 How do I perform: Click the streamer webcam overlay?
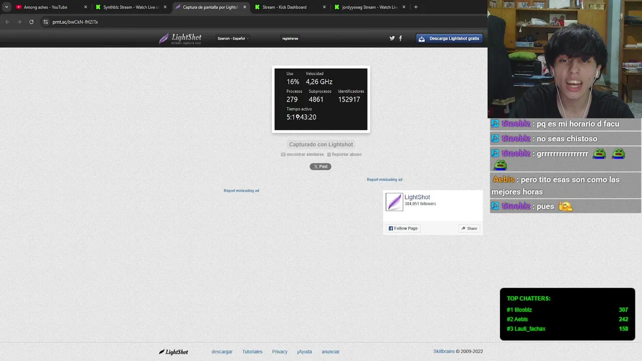[565, 59]
